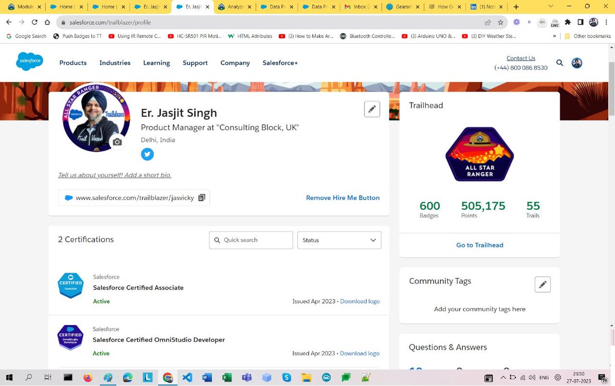The image size is (615, 386).
Task: Go back with the browser arrow
Action: coord(9,23)
